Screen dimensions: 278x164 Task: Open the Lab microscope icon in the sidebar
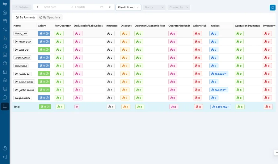pyautogui.click(x=5, y=38)
